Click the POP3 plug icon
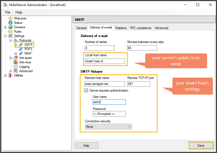 click(21, 49)
